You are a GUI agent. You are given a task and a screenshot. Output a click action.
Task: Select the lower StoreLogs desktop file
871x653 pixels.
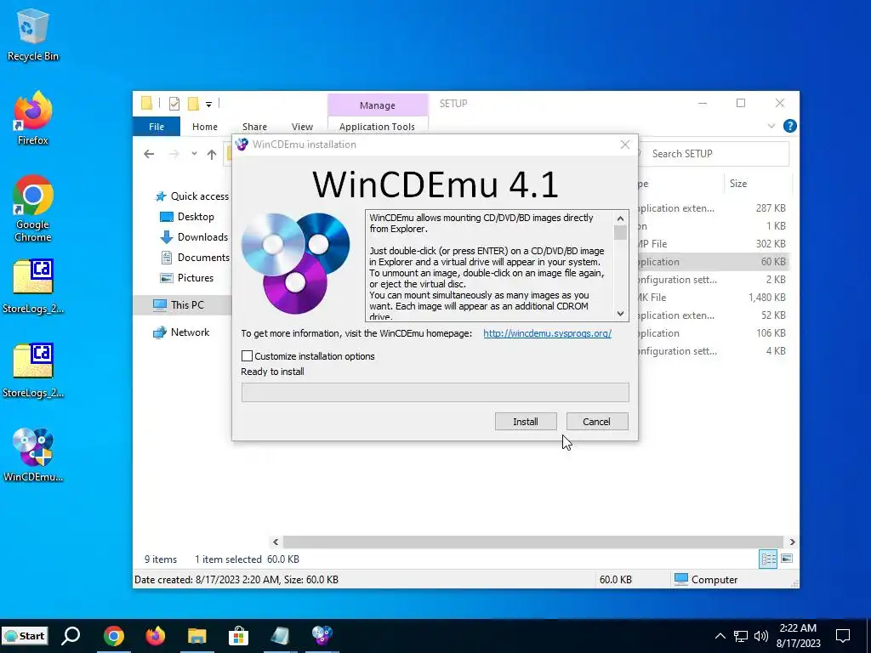pyautogui.click(x=32, y=371)
